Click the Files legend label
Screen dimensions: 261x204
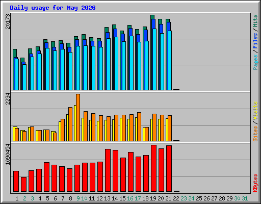pyautogui.click(x=255, y=41)
